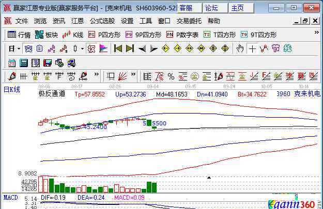Viewport: 323px width, 209px height.
Task: Open the 交易委托 menu
Action: coord(189,21)
